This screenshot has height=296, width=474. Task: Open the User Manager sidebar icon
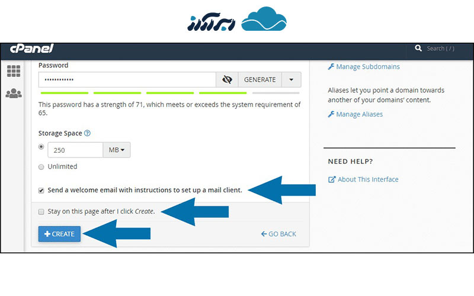(x=14, y=94)
